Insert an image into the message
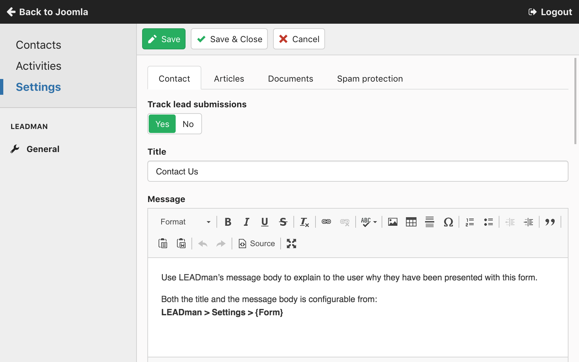The height and width of the screenshot is (362, 579). tap(392, 222)
